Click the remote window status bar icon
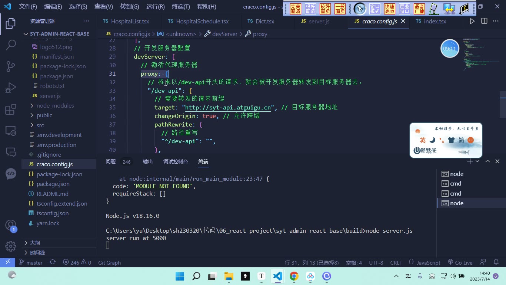506x285 pixels. point(7,262)
